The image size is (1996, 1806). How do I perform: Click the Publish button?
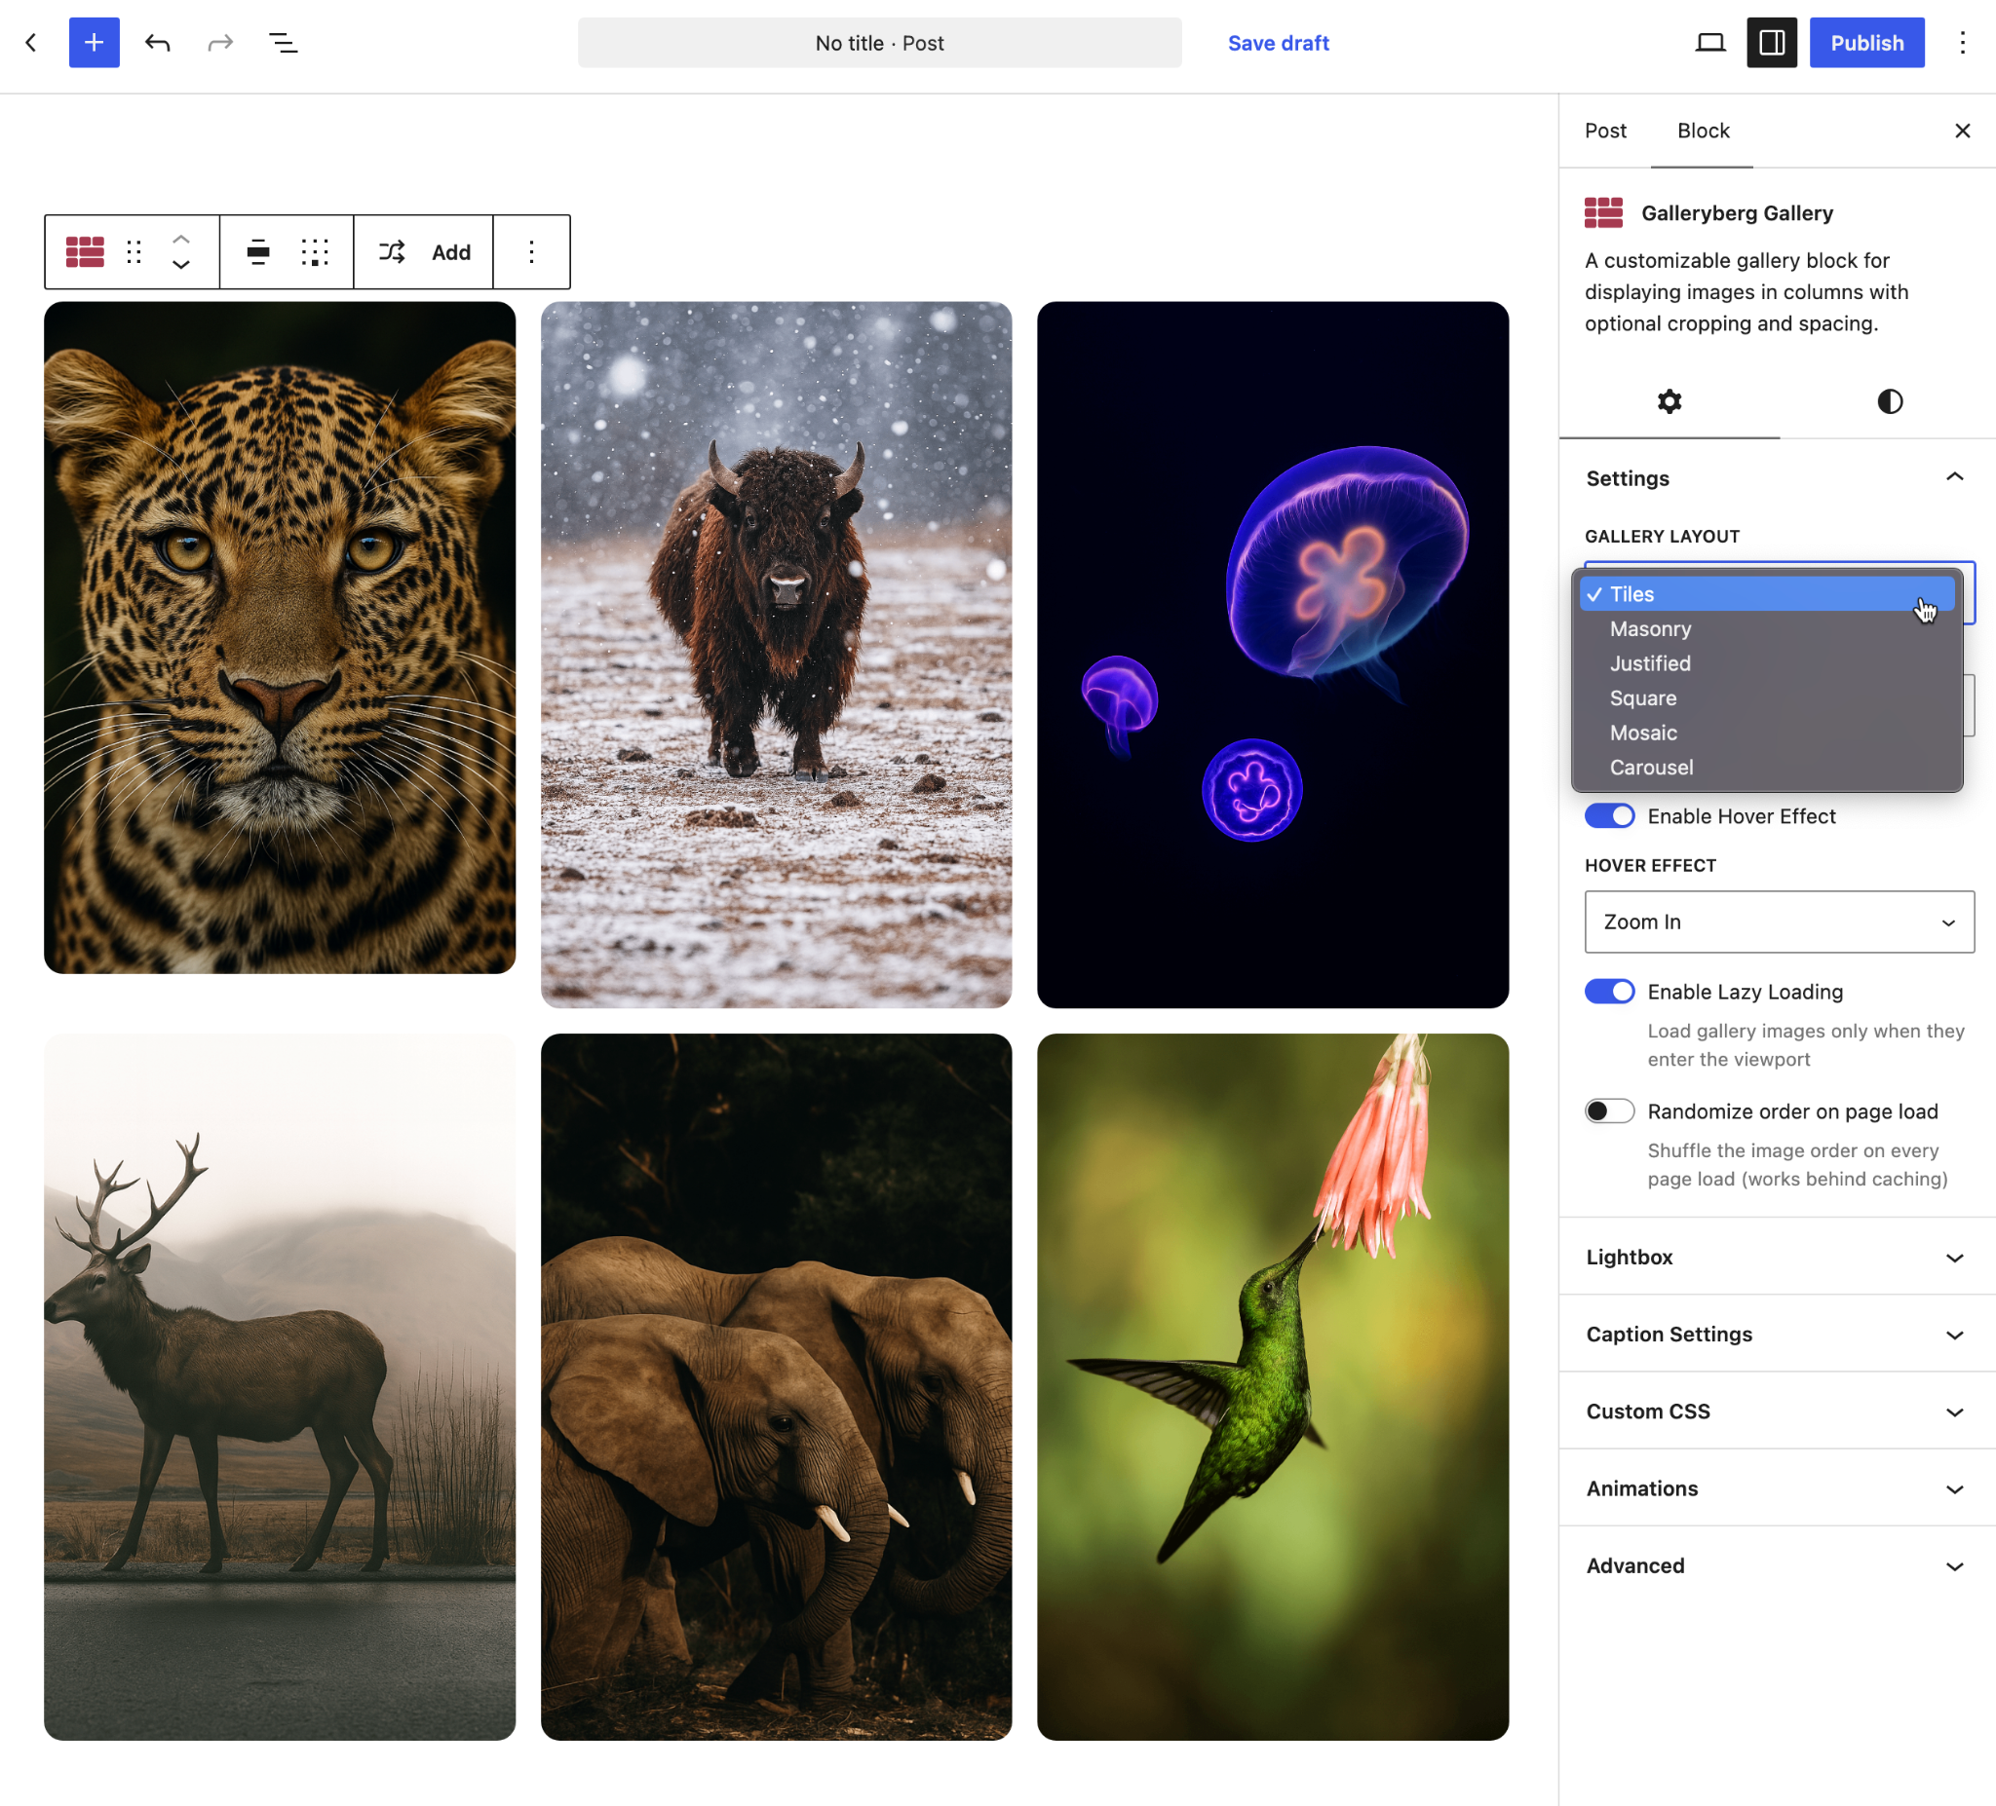click(1866, 43)
